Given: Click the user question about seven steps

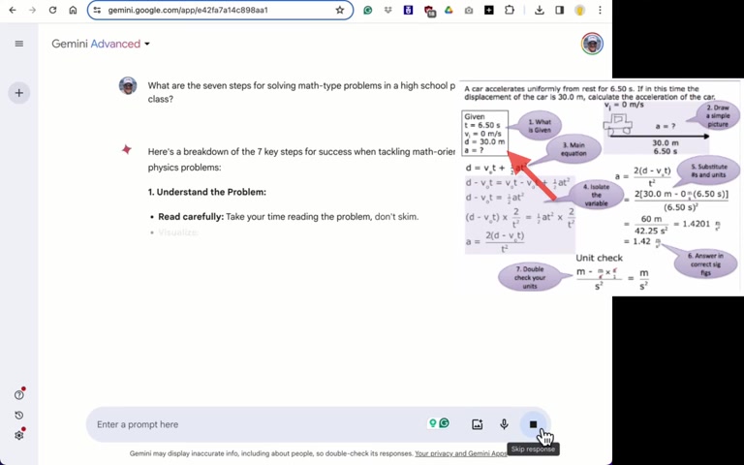Looking at the screenshot, I should 301,93.
